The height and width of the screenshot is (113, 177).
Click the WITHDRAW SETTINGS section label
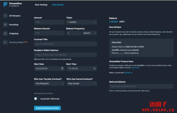pyautogui.click(x=43, y=93)
